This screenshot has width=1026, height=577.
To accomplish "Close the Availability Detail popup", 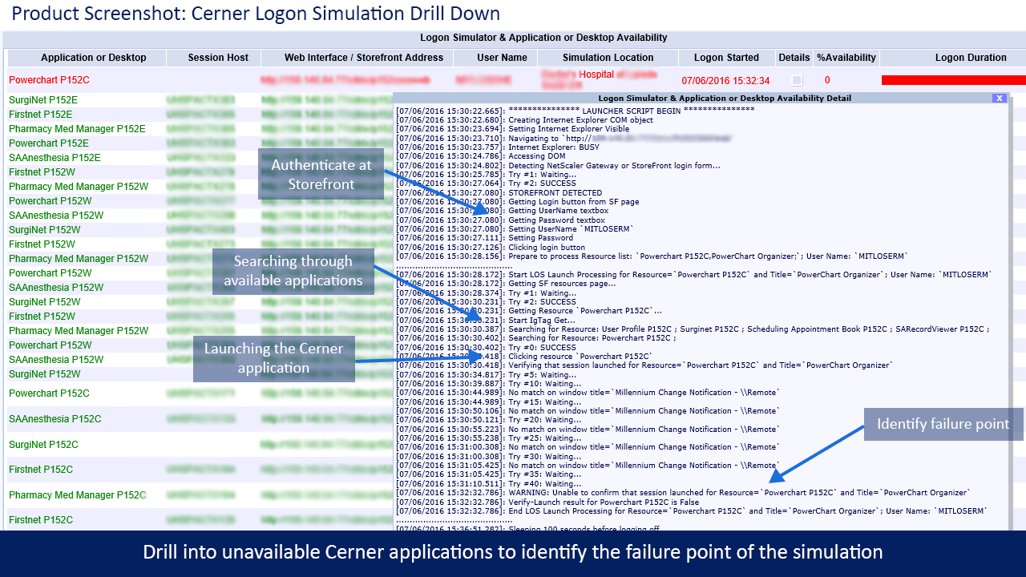I will (x=999, y=98).
